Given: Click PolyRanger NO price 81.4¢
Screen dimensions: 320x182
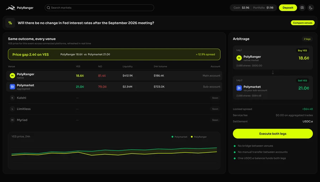Looking at the screenshot, I should [x=102, y=75].
